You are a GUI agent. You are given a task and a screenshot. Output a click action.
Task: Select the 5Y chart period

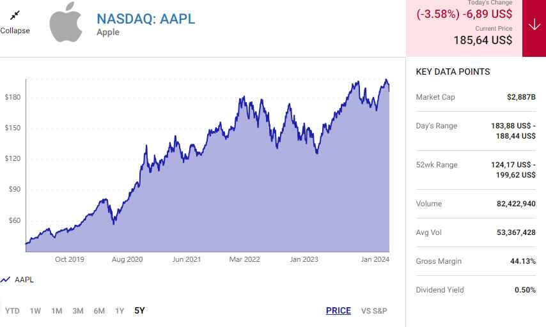139,311
